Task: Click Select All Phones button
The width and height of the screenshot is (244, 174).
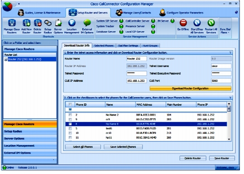Action: (x=83, y=146)
